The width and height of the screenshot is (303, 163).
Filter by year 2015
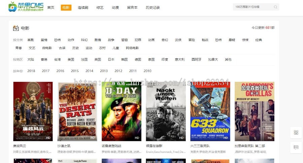[x=75, y=71]
